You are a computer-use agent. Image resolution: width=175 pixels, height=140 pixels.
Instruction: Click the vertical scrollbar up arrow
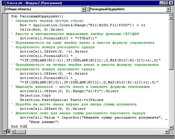coord(171,17)
